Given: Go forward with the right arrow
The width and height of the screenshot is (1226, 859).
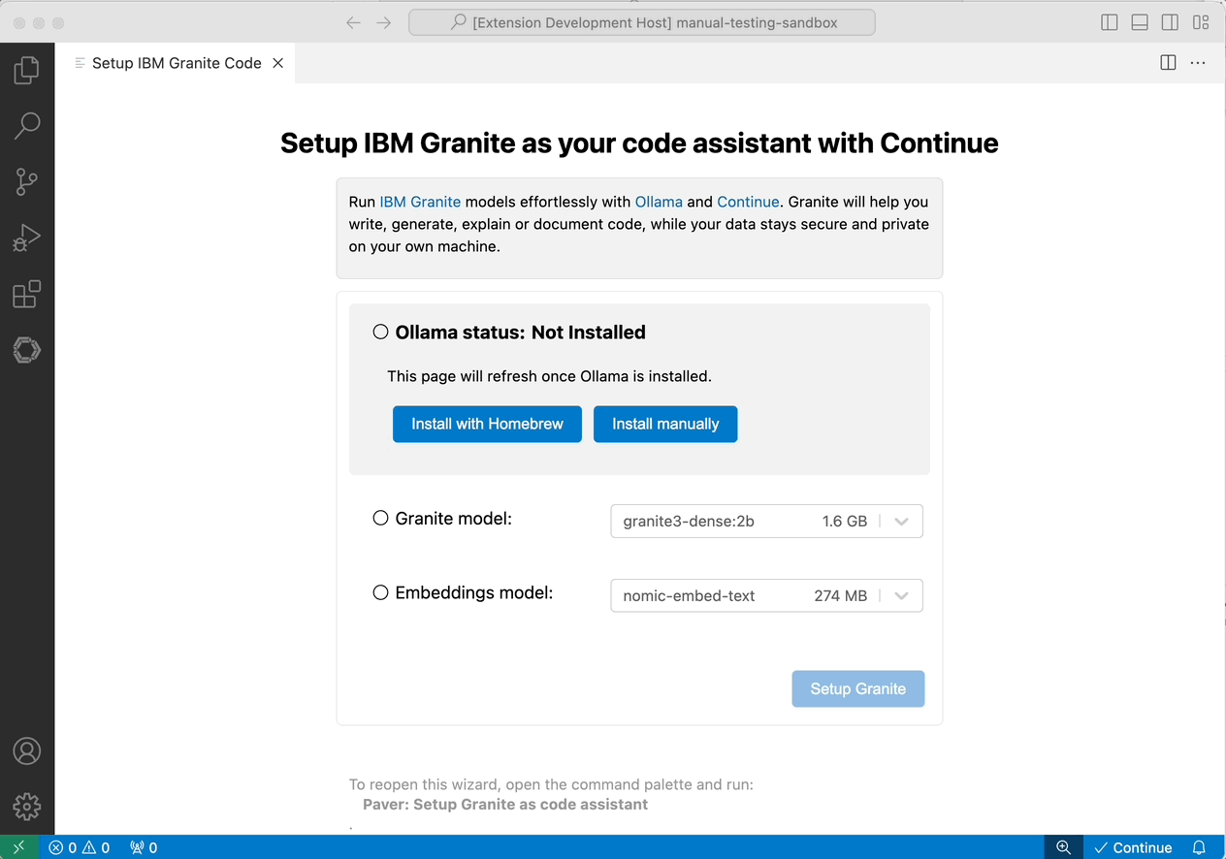Looking at the screenshot, I should [384, 22].
